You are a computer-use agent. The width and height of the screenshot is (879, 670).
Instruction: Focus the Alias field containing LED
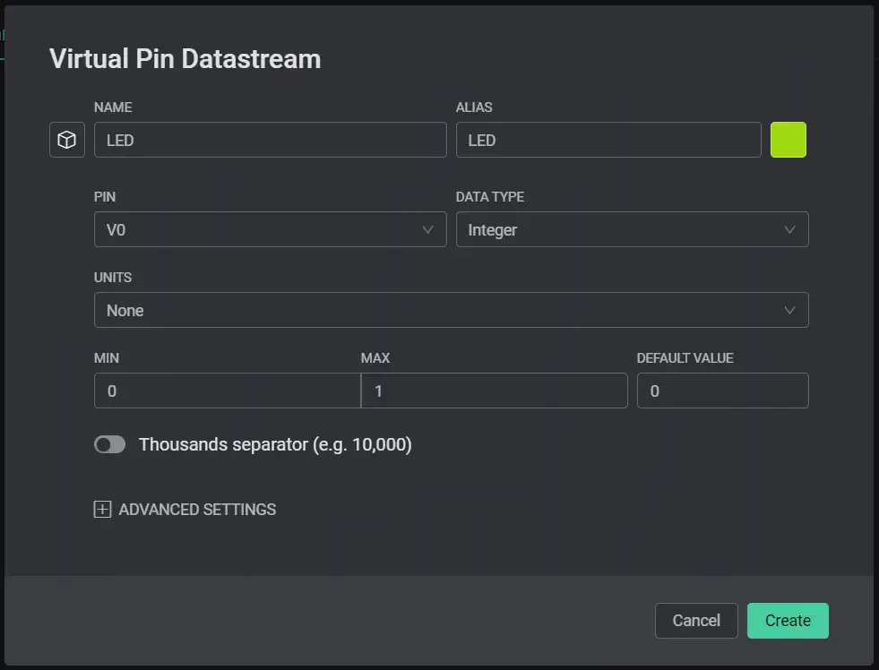click(608, 140)
